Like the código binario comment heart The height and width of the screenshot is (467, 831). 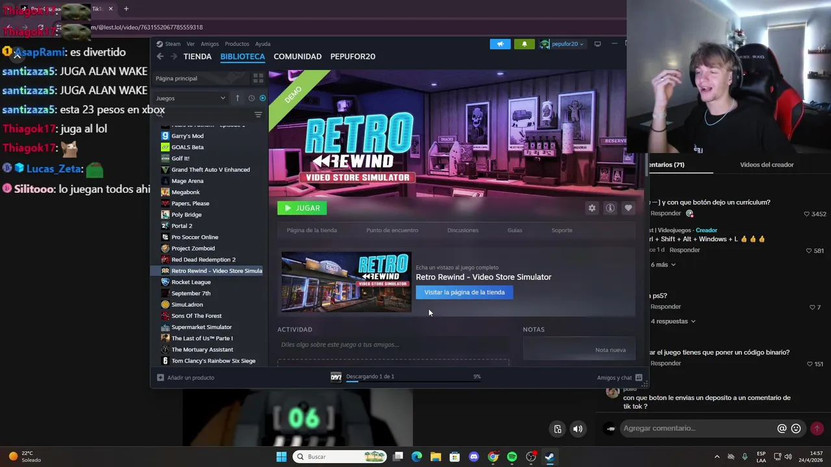[809, 364]
